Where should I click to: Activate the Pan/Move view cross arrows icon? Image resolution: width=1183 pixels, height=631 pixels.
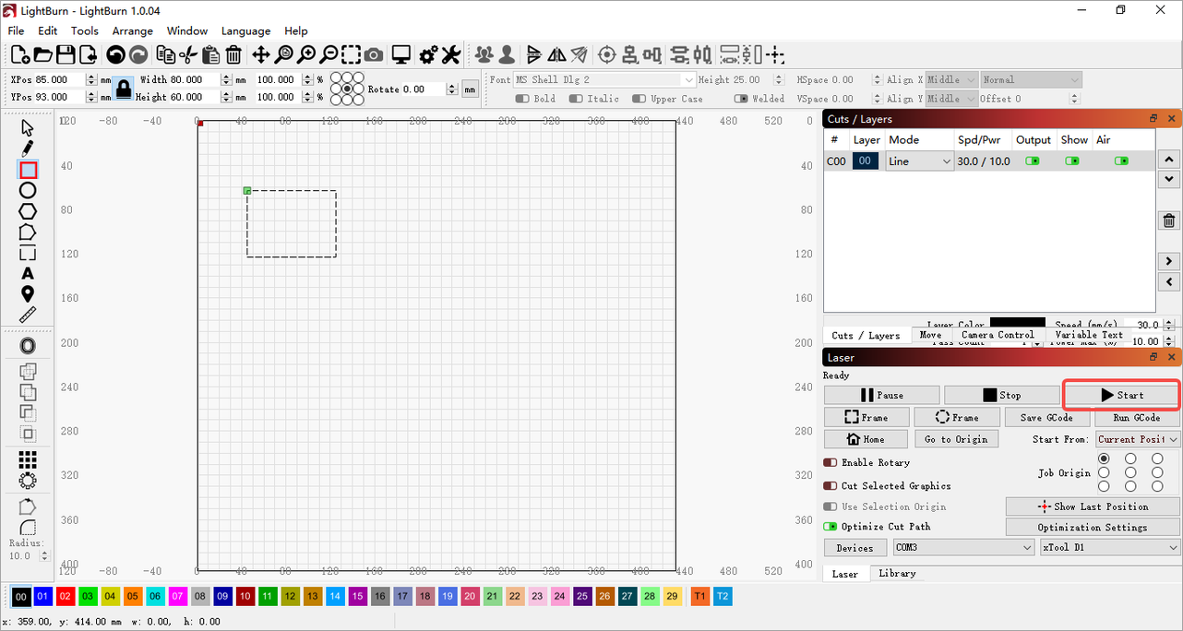(x=261, y=55)
